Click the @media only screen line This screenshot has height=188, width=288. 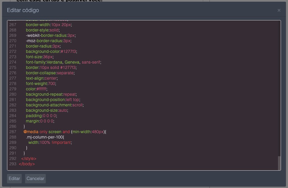pyautogui.click(x=65, y=132)
